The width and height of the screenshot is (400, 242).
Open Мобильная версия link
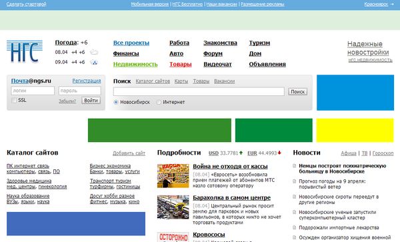[x=150, y=4]
